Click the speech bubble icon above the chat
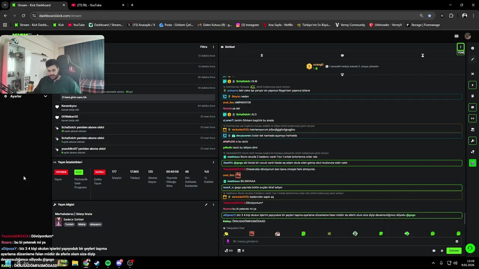 point(342,55)
